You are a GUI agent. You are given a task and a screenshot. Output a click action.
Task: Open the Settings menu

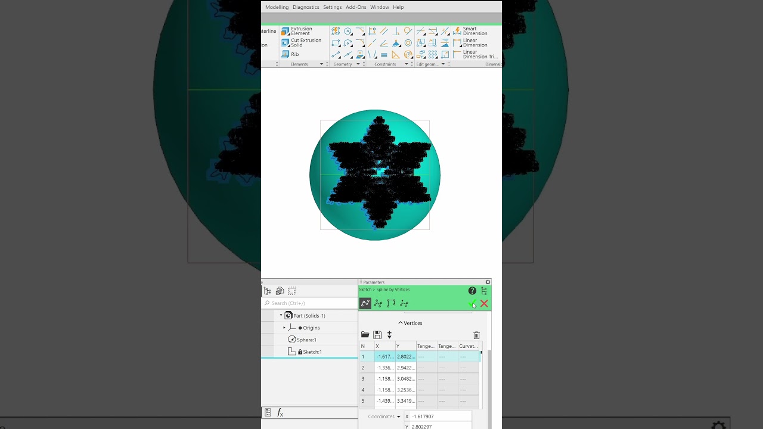[332, 7]
